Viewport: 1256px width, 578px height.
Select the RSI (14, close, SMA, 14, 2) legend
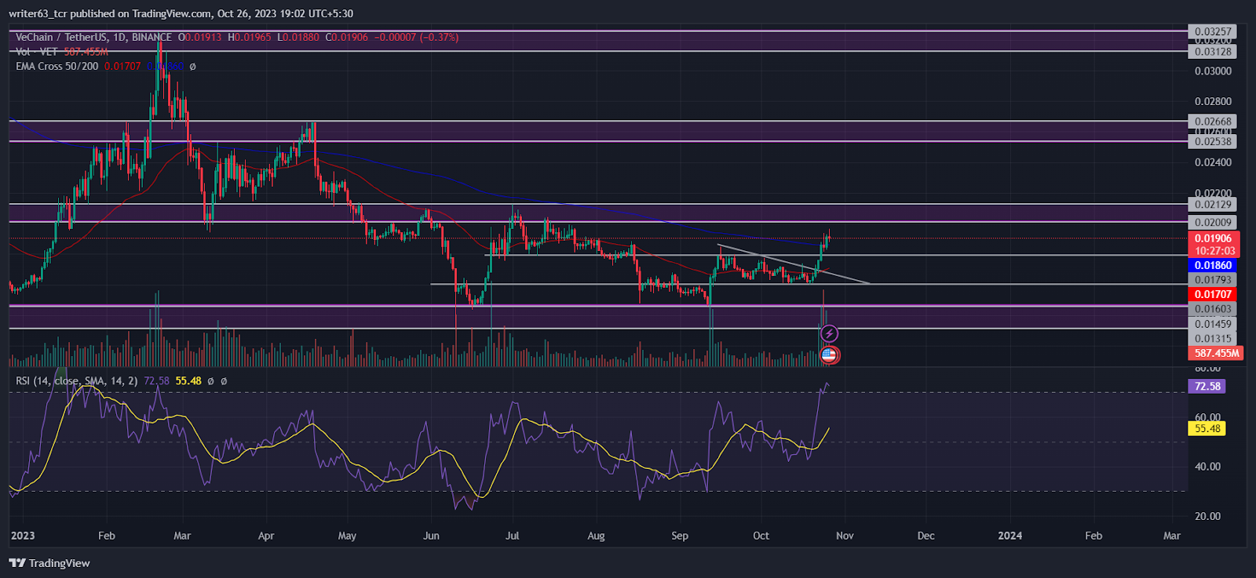(x=77, y=381)
